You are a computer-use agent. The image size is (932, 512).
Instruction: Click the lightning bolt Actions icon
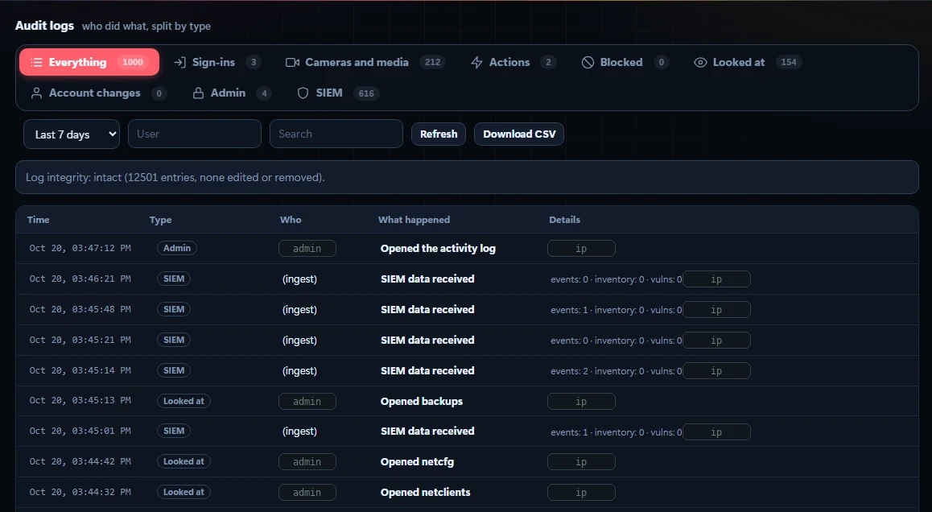pyautogui.click(x=476, y=63)
